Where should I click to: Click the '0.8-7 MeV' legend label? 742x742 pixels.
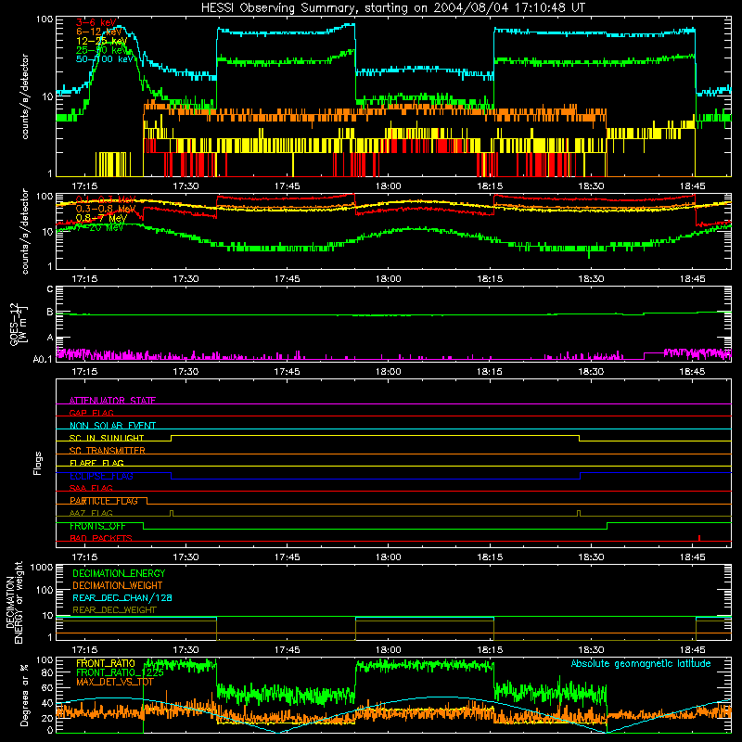101,218
